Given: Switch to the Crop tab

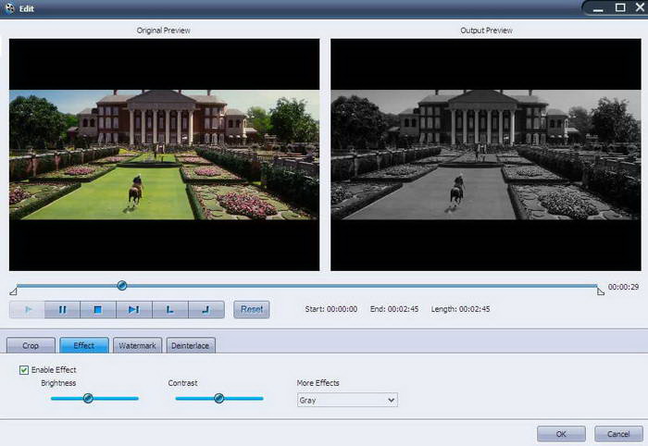Looking at the screenshot, I should point(31,345).
